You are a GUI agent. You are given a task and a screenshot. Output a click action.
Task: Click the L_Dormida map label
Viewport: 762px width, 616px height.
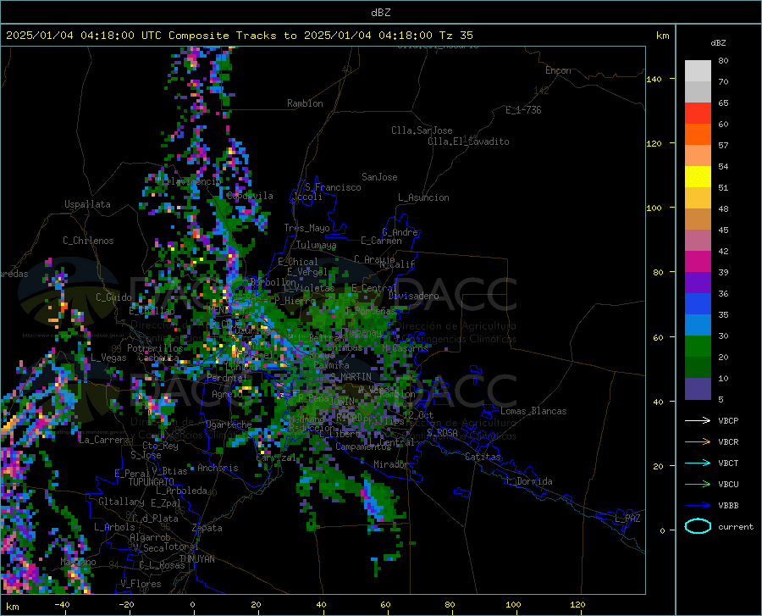(x=528, y=481)
